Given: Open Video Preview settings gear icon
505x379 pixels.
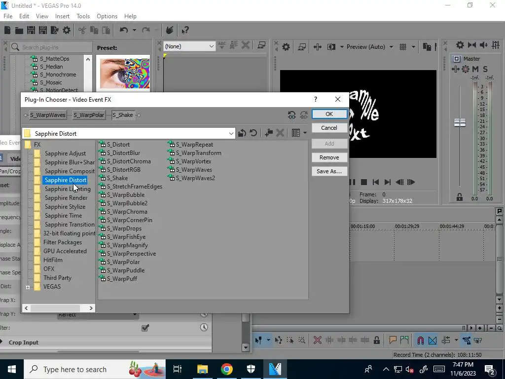Looking at the screenshot, I should (x=286, y=47).
